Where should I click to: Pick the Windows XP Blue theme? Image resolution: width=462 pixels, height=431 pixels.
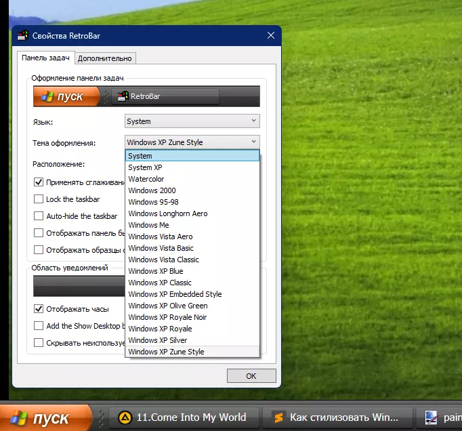click(x=192, y=271)
